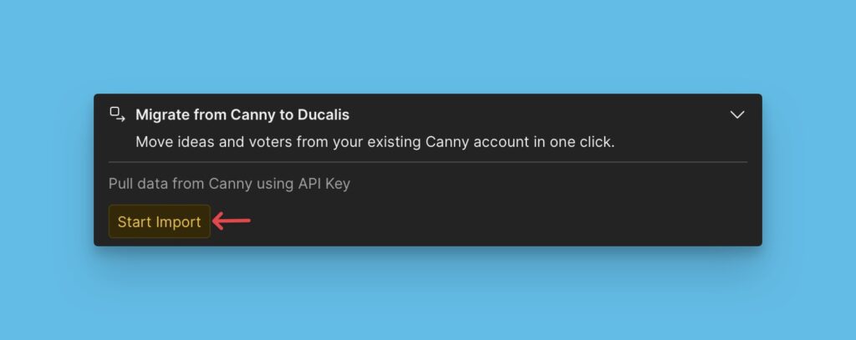
Task: Click the migrate icon beside the title
Action: pos(117,114)
